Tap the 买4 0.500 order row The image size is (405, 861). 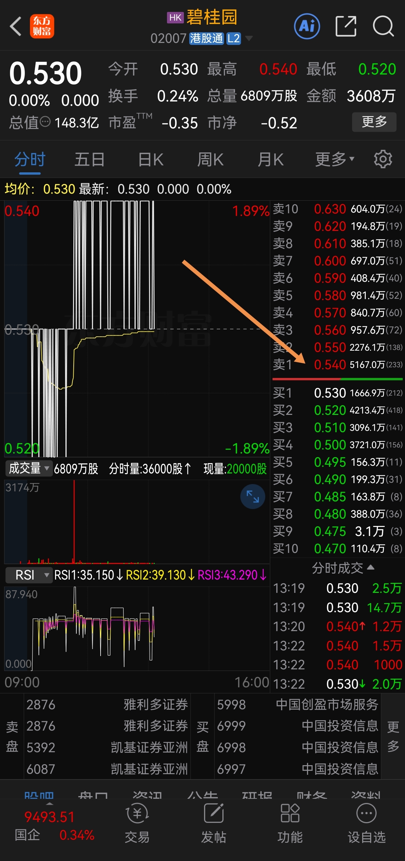337,445
